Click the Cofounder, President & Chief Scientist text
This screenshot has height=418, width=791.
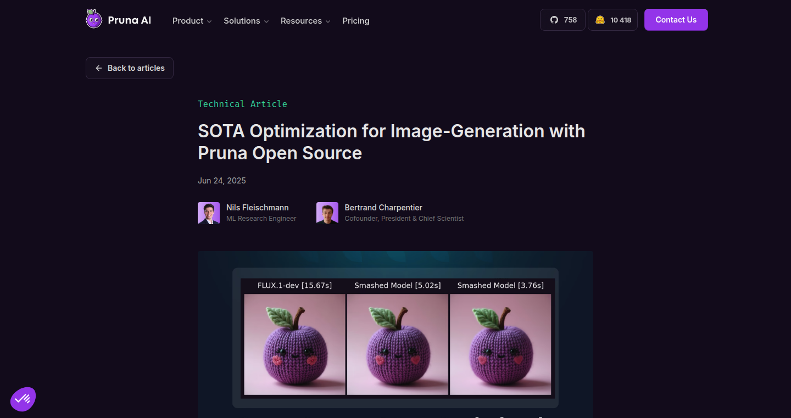coord(404,219)
